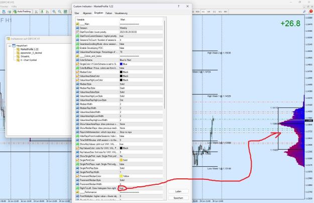This screenshot has height=203, width=314.
Task: Pick SingleColor blue swatch
Action: tap(121, 64)
